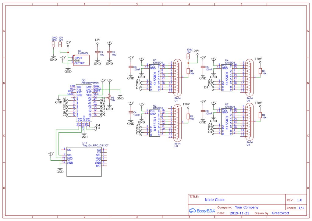Select the date 2019-11-21 field
Image resolution: width=312 pixels, height=221 pixels.
click(239, 213)
